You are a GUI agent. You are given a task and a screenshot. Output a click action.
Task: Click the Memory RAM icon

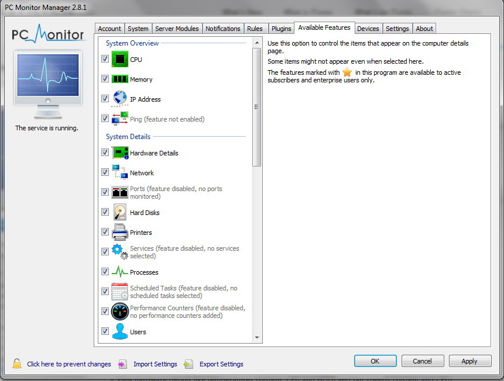120,79
